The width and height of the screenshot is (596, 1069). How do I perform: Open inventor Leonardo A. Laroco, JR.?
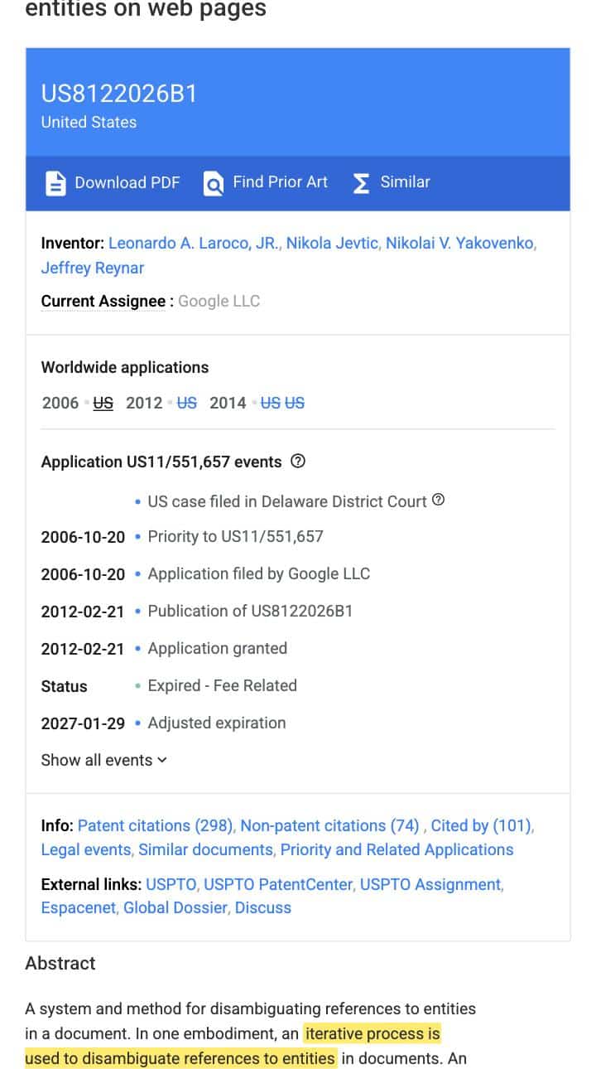[x=194, y=244]
